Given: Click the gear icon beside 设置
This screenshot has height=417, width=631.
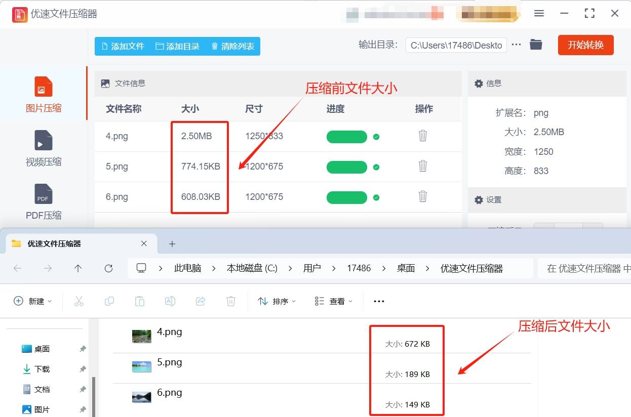Looking at the screenshot, I should coord(479,200).
